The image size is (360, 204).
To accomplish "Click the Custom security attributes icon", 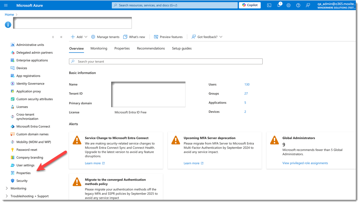I will pos(13,99).
